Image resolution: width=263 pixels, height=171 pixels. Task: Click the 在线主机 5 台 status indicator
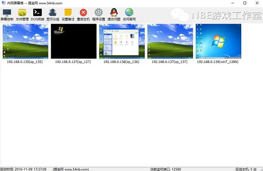[x=246, y=169]
